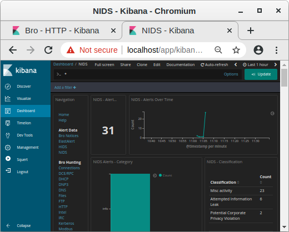The width and height of the screenshot is (289, 232).
Task: Open the Share menu
Action: click(x=126, y=65)
